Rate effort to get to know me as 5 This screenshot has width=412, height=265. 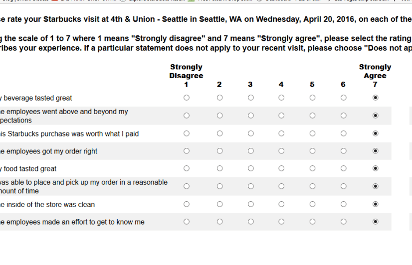click(312, 222)
